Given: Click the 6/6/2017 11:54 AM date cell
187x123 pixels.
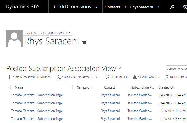Looking at the screenshot, I should pos(173,95).
